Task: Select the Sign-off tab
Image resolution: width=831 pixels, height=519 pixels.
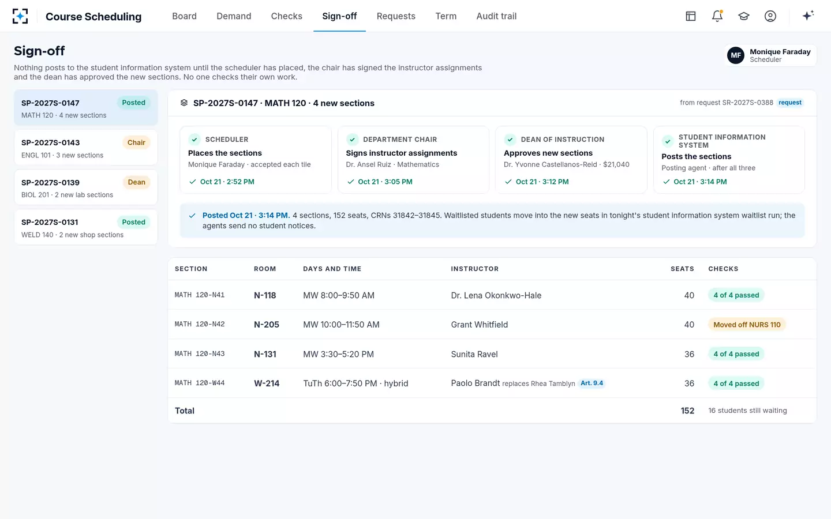Action: point(339,16)
